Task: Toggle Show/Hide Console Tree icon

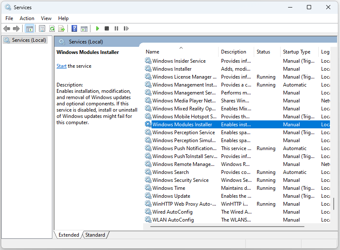Action: (30, 28)
